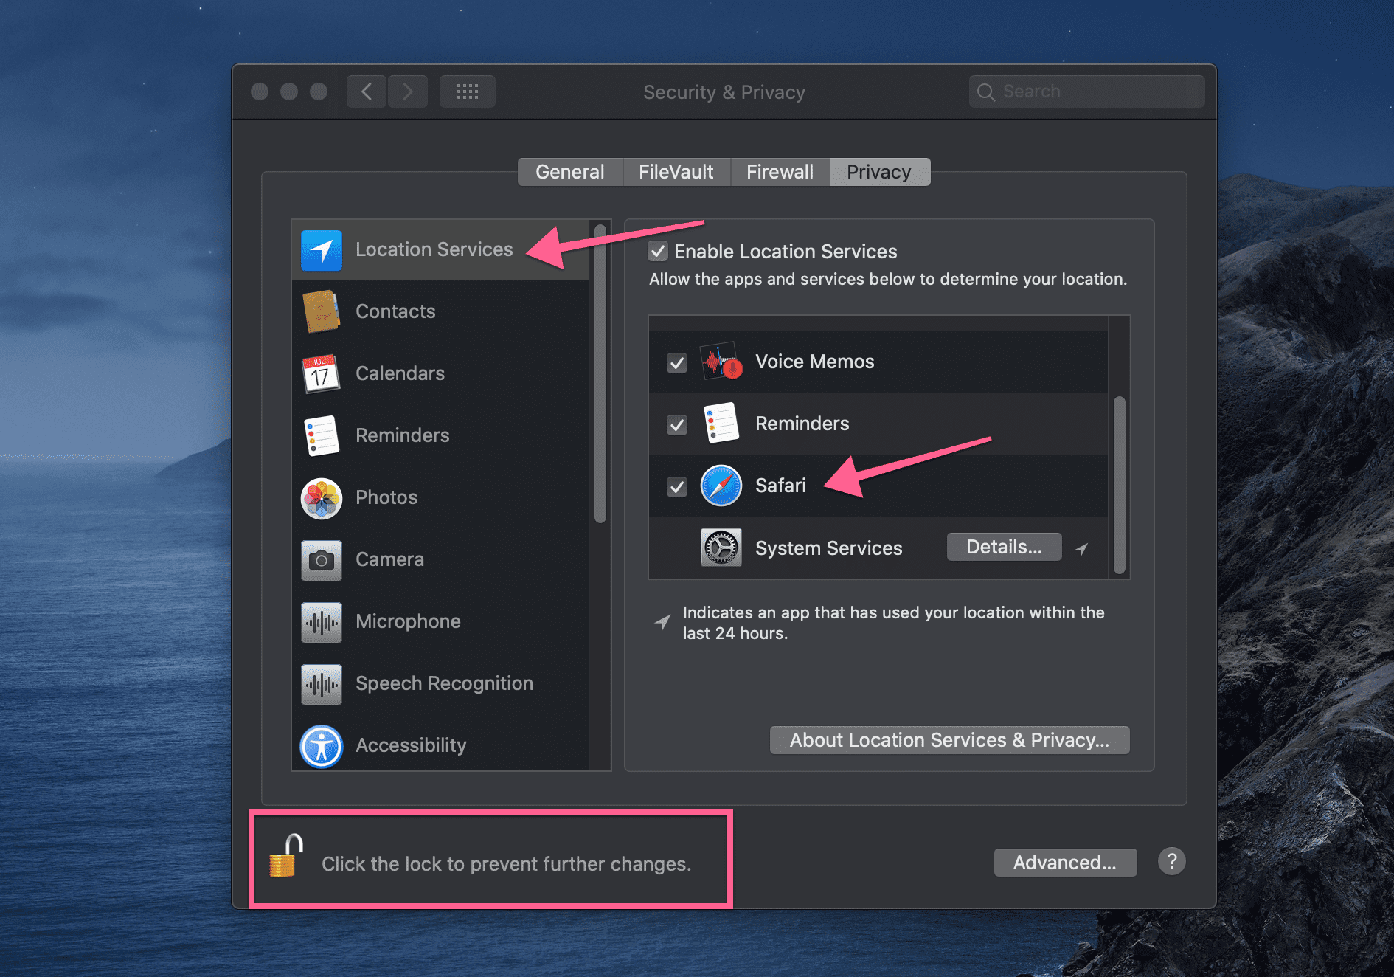This screenshot has width=1394, height=977.
Task: Select the Location Services row label
Action: [x=434, y=249]
